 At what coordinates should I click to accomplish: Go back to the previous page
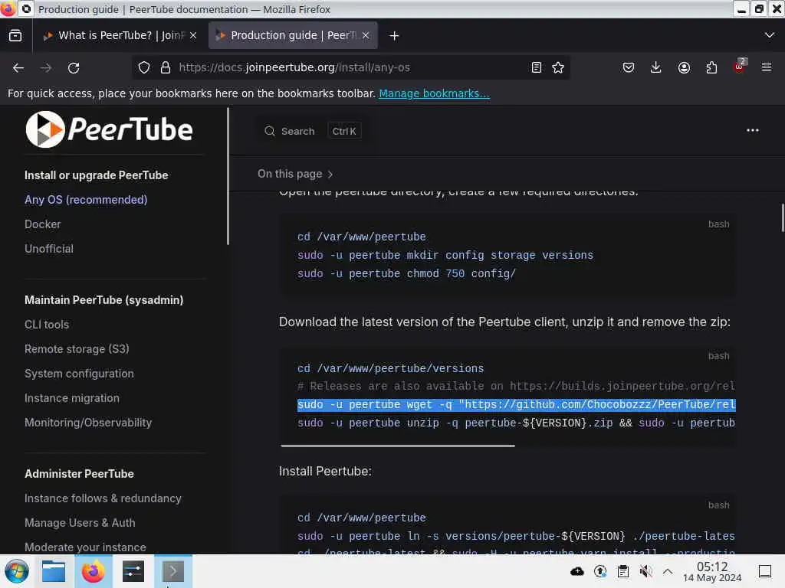click(x=18, y=68)
